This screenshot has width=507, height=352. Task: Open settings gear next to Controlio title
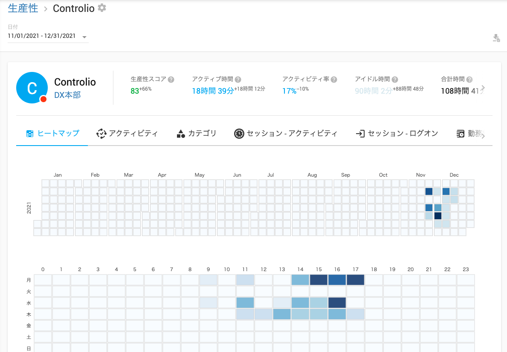point(102,8)
